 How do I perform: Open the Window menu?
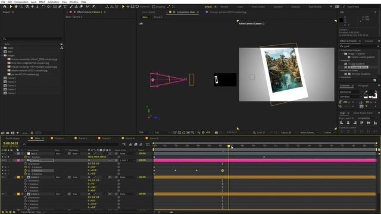click(74, 2)
